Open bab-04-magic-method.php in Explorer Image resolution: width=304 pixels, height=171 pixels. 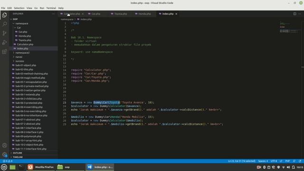[x=33, y=78]
